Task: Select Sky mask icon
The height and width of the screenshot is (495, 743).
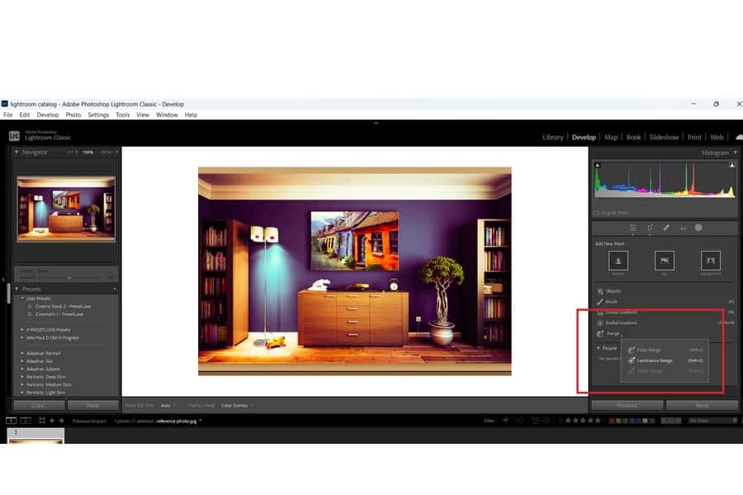Action: pyautogui.click(x=665, y=261)
